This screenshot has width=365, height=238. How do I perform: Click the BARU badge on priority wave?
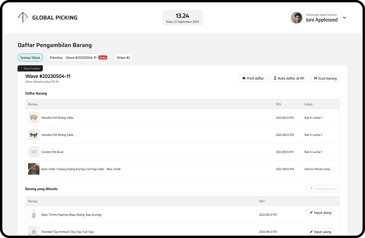click(103, 58)
